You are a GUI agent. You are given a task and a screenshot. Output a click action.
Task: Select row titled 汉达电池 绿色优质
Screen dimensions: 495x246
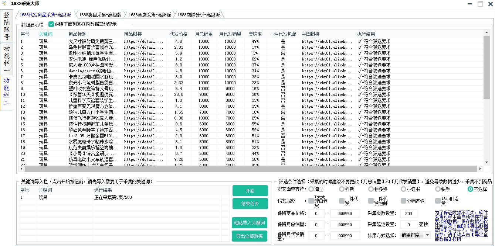click(x=251, y=59)
